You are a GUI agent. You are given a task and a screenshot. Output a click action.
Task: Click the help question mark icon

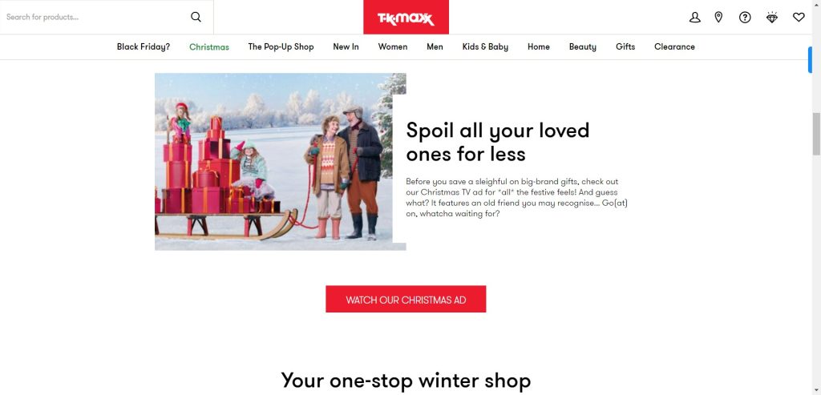pyautogui.click(x=745, y=18)
